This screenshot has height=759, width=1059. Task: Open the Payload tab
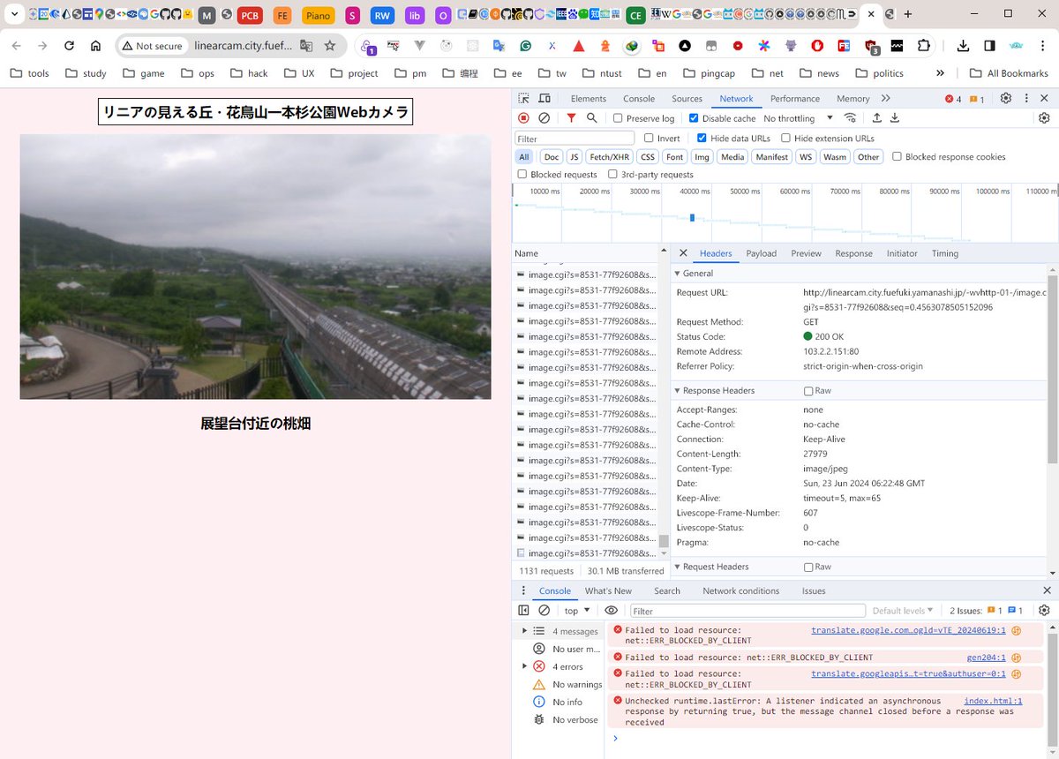pyautogui.click(x=761, y=253)
